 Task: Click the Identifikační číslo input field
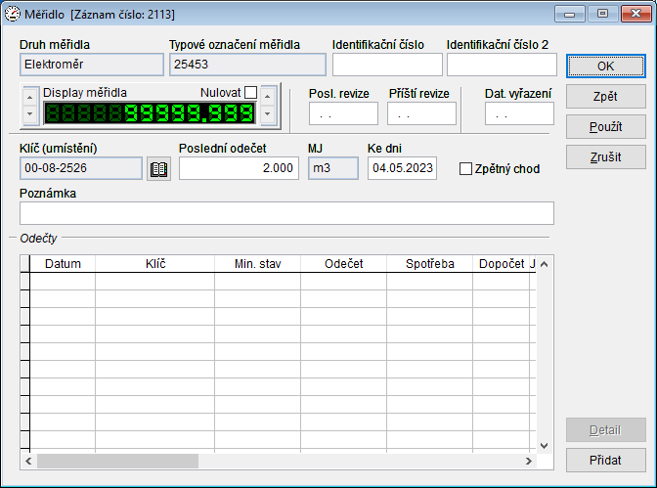pyautogui.click(x=387, y=65)
